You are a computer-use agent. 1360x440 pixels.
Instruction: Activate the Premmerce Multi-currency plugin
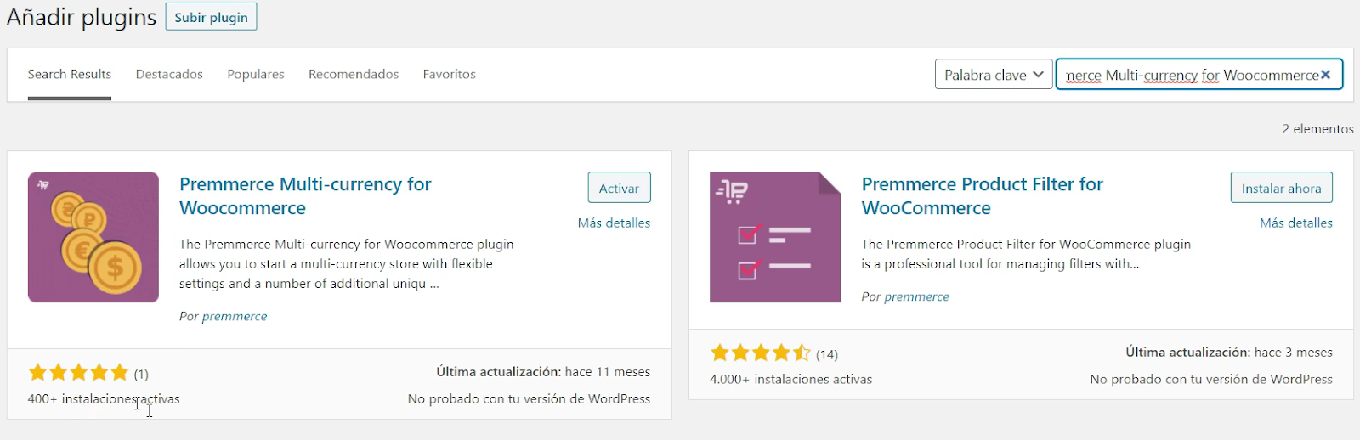pyautogui.click(x=619, y=188)
